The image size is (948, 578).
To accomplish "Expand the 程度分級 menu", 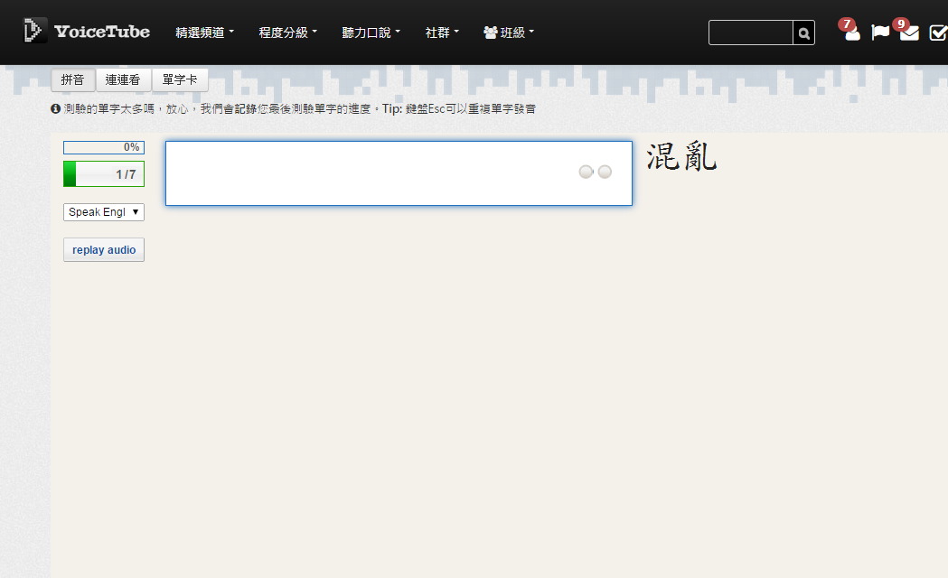I will [x=286, y=32].
